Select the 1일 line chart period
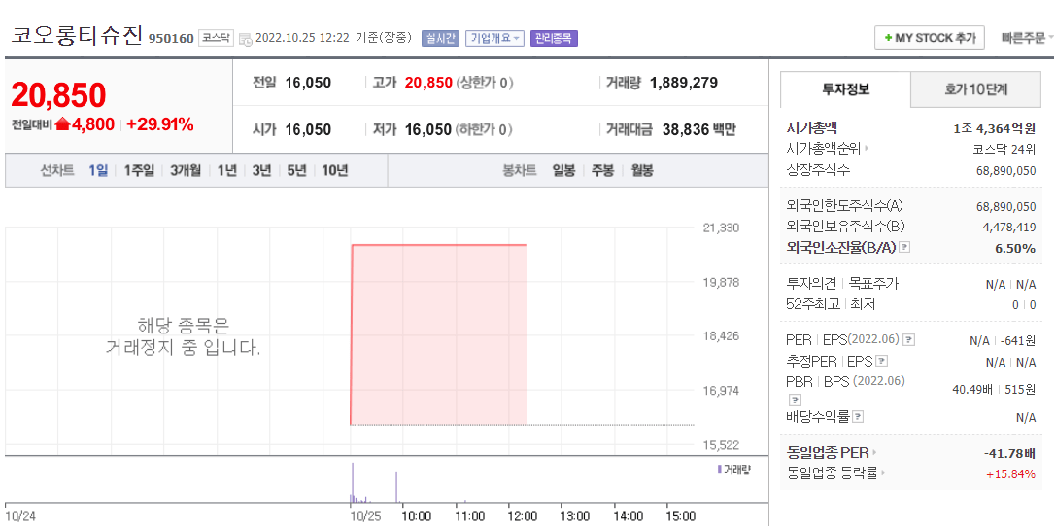 coord(97,170)
